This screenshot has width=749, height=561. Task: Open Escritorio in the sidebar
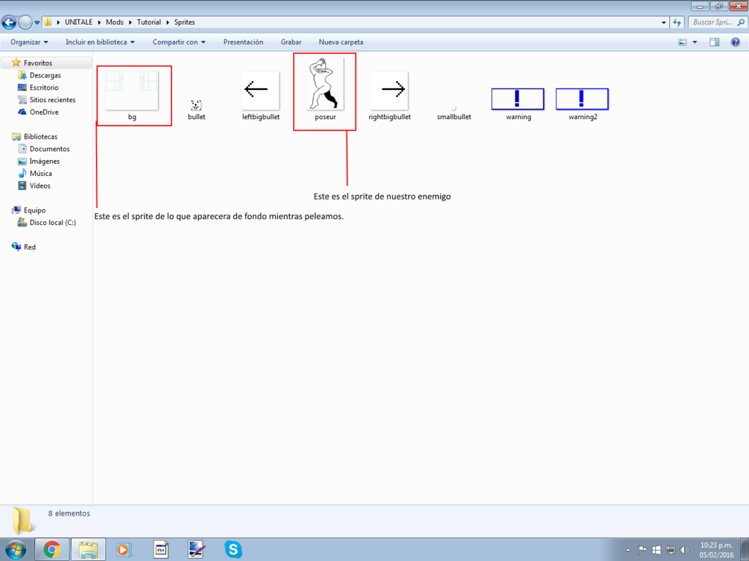pyautogui.click(x=44, y=88)
